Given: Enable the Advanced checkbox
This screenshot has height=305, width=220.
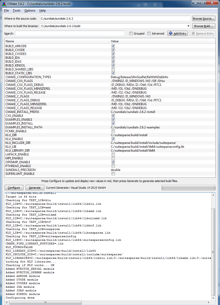Looking at the screenshot, I should pos(149,34).
